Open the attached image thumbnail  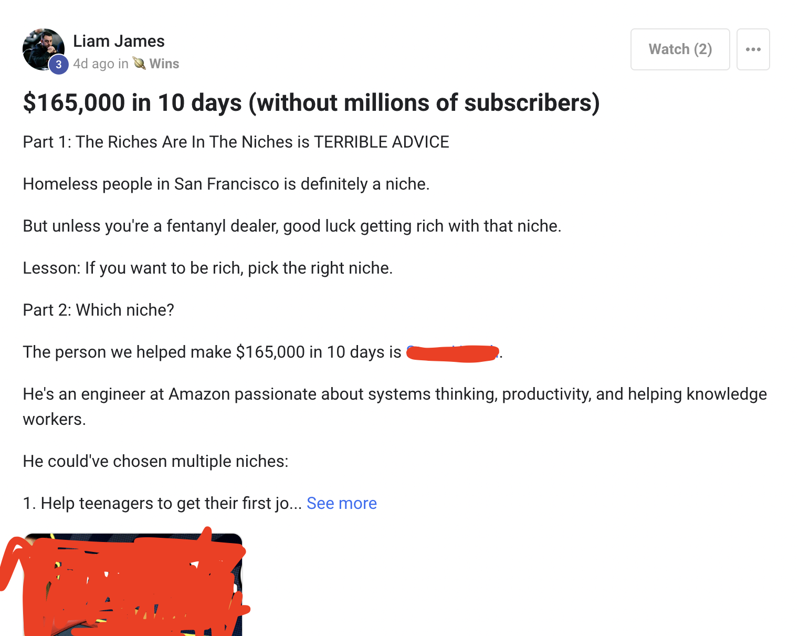coord(132,584)
